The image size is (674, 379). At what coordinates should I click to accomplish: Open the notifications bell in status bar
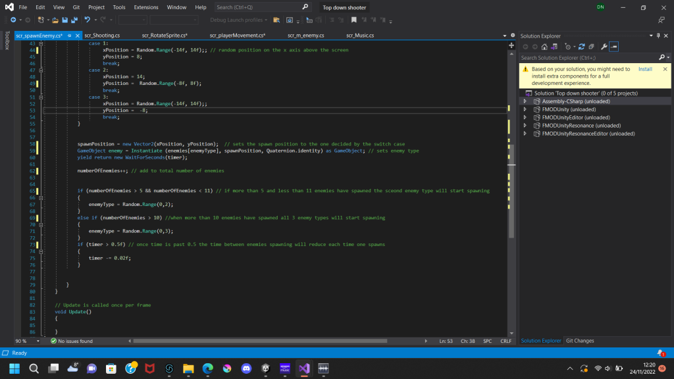pos(660,353)
